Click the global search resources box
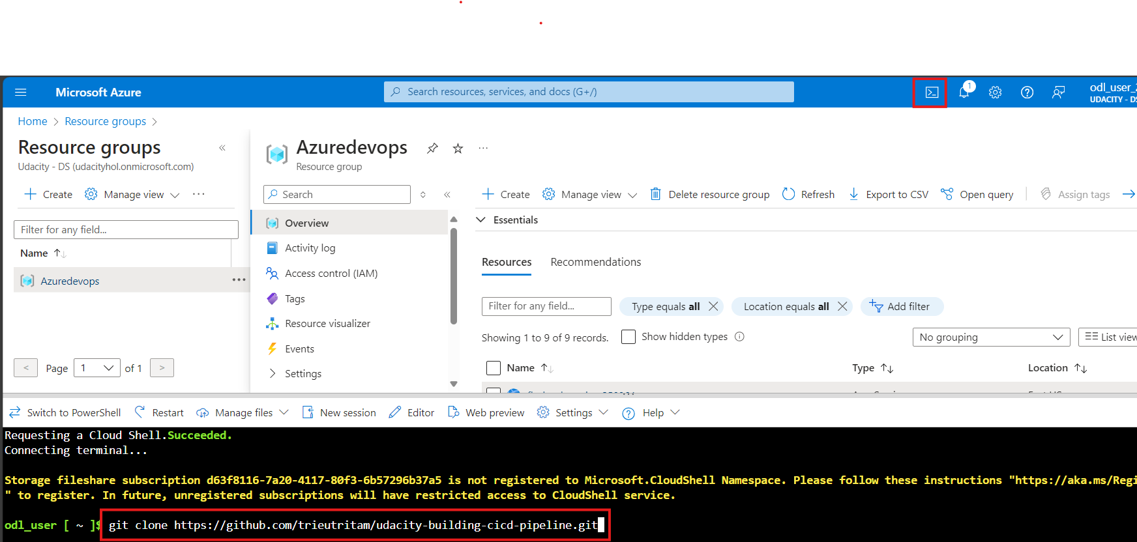 pyautogui.click(x=589, y=92)
